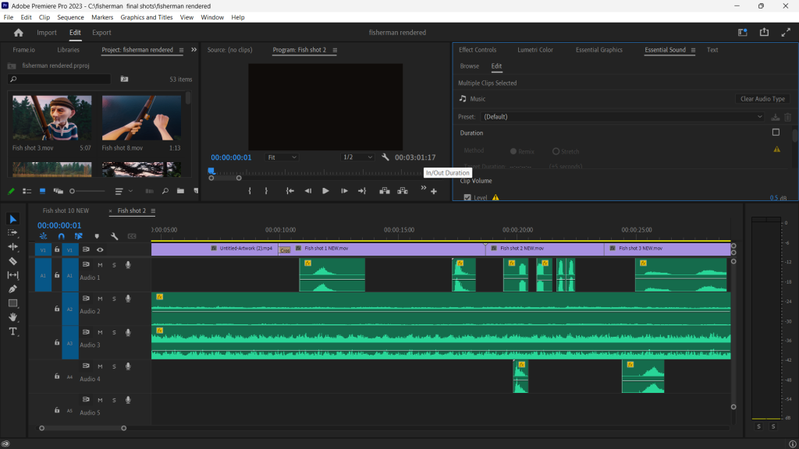Select the Ripple Edit tool
This screenshot has height=449, width=799.
tap(12, 246)
